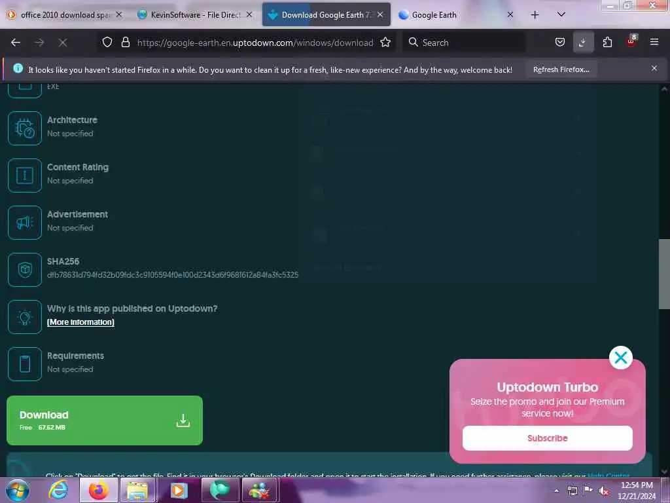Click Subscribe in Uptodown Turbo popup

pos(548,438)
